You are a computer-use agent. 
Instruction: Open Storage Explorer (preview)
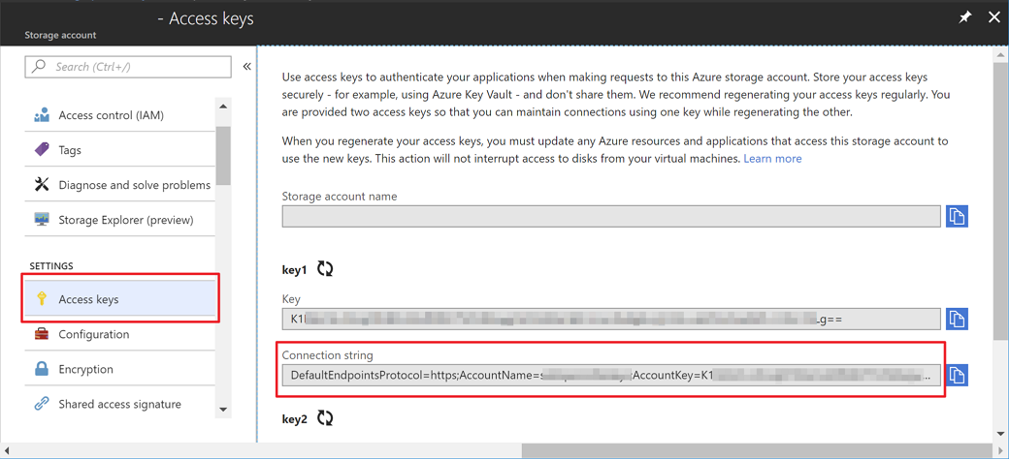pos(125,220)
